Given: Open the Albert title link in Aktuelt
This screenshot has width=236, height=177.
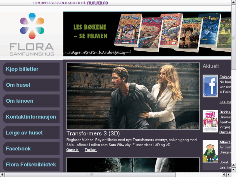Looking at the screenshot, I should click(225, 142).
